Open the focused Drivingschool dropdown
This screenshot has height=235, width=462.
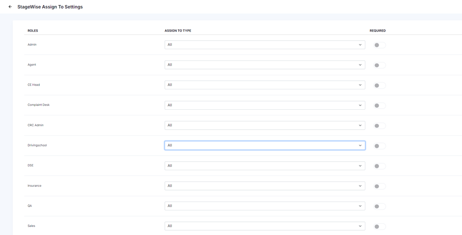point(264,146)
